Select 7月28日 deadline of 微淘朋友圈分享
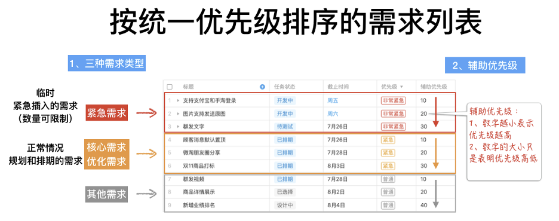 pos(337,152)
